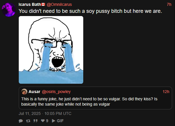The height and width of the screenshot is (126, 175).
Task: Click the heart like icon
Action: click(43, 120)
